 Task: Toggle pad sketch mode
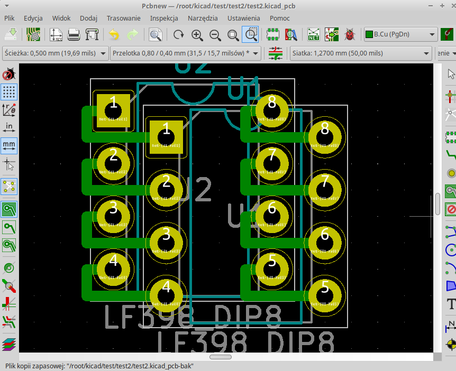click(x=9, y=268)
